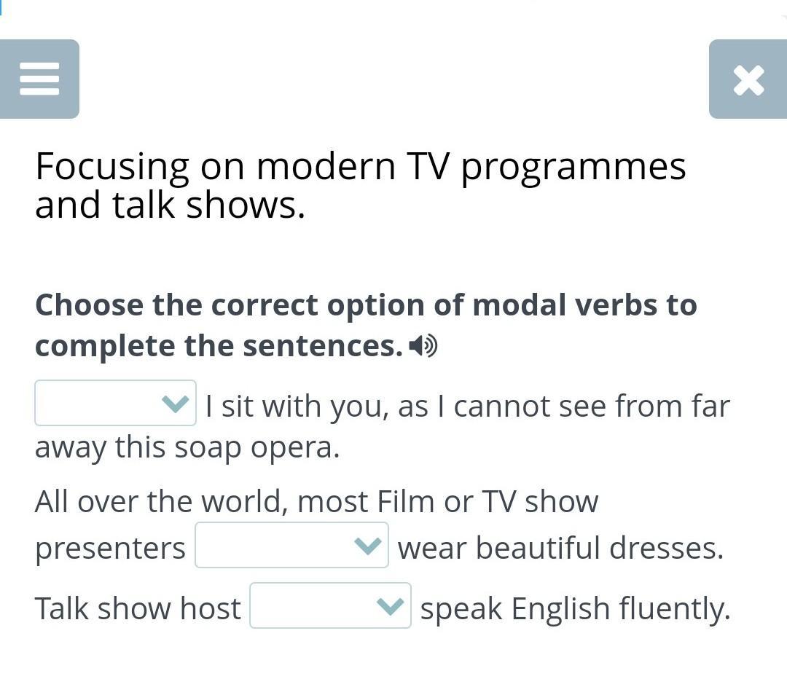
Task: Click the words "Talk show host"
Action: coord(138,608)
